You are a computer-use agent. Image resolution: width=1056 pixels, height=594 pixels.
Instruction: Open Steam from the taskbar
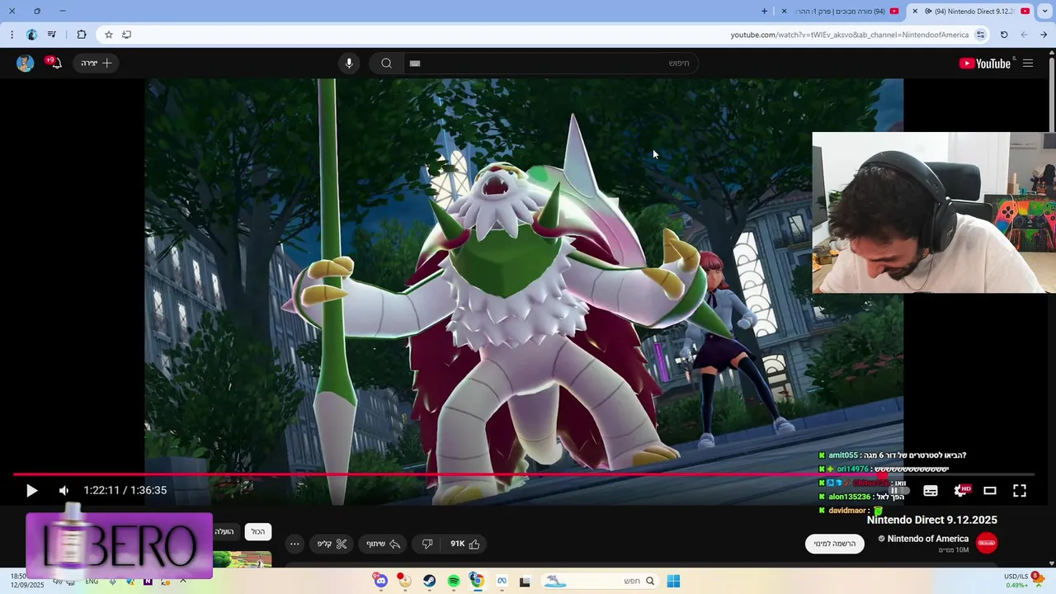(430, 582)
